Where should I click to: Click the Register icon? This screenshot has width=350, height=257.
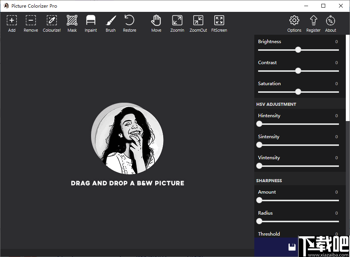[313, 20]
